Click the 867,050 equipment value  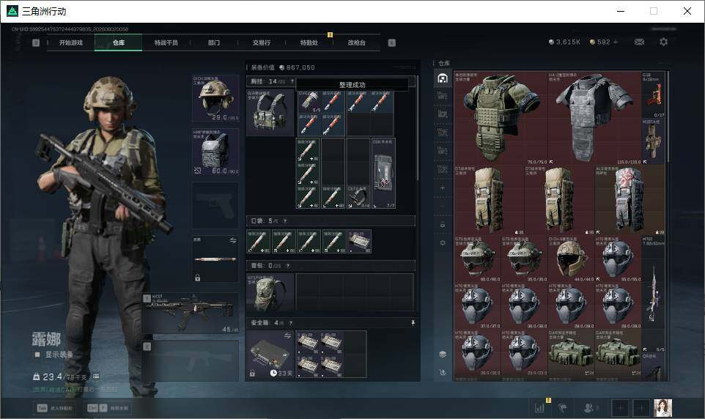tap(297, 67)
